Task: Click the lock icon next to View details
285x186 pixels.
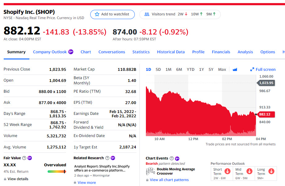Action: tap(5, 179)
